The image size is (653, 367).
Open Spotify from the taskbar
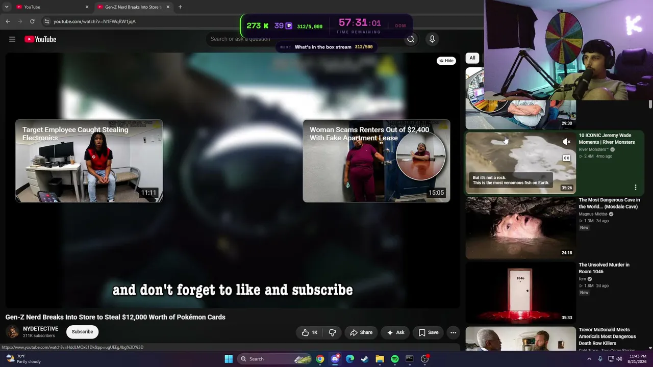[x=395, y=359]
